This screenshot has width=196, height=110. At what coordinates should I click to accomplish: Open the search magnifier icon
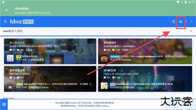click(191, 22)
